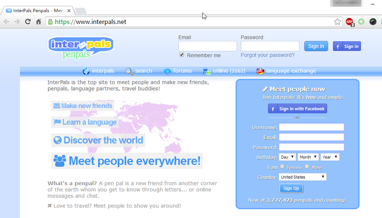Focus the signup Username field
382x218 pixels.
(x=311, y=127)
